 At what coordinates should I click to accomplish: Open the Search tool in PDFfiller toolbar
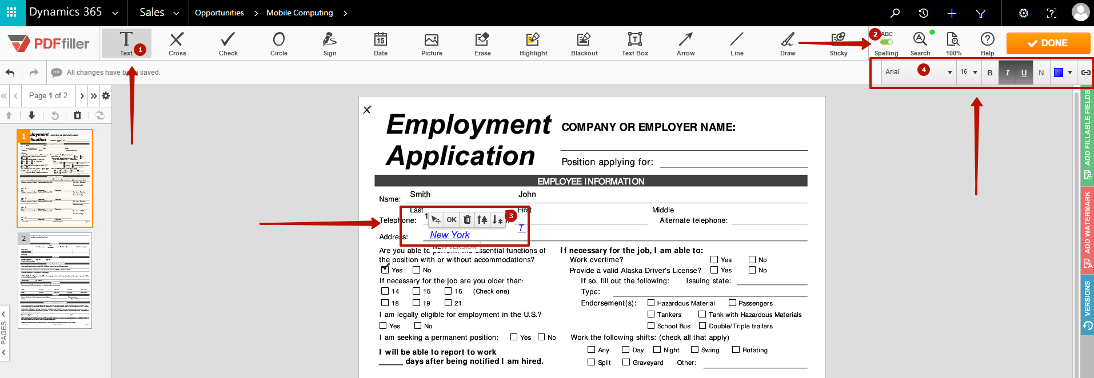(920, 43)
